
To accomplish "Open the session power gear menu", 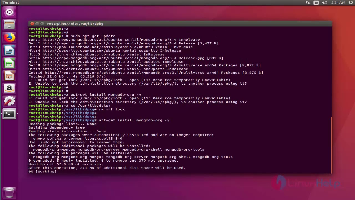I will click(x=351, y=2).
